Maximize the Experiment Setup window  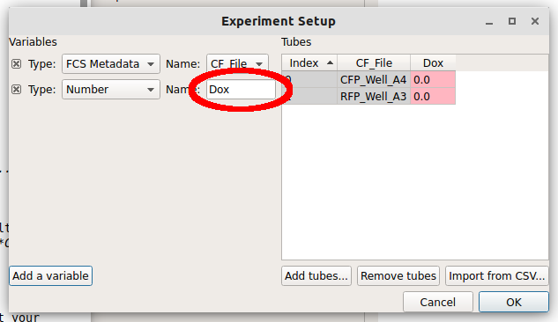coord(512,21)
